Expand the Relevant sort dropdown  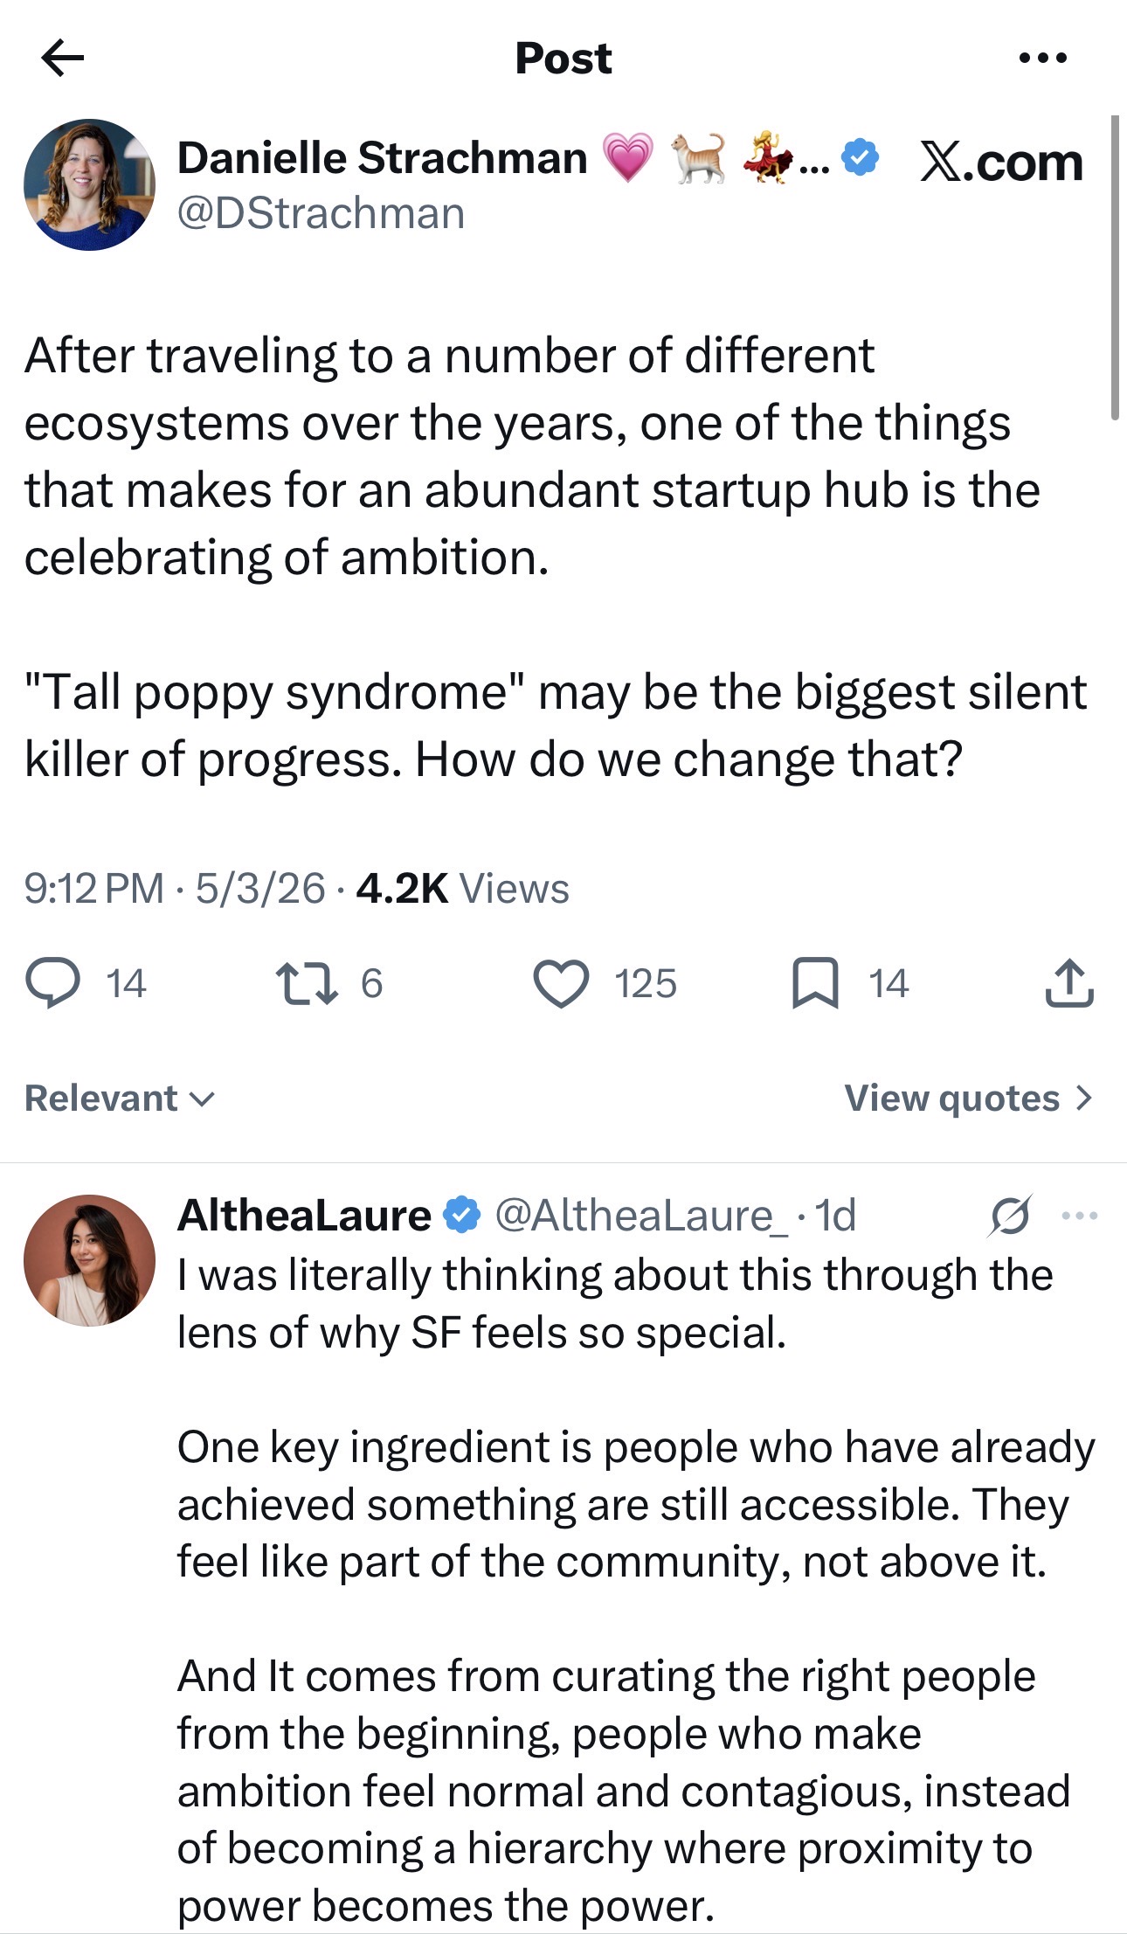click(x=120, y=1098)
